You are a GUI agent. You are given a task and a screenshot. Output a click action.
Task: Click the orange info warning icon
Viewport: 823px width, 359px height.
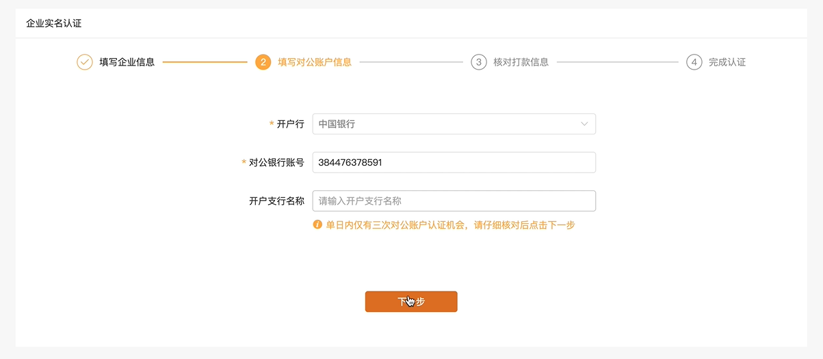coord(317,225)
